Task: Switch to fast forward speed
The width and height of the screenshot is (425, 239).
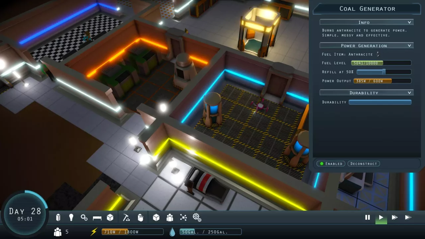Action: (394, 217)
